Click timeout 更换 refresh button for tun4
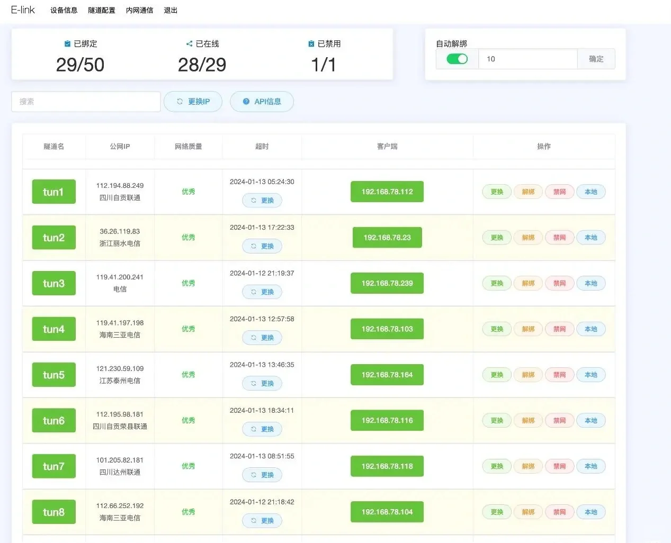This screenshot has height=543, width=671. click(262, 338)
